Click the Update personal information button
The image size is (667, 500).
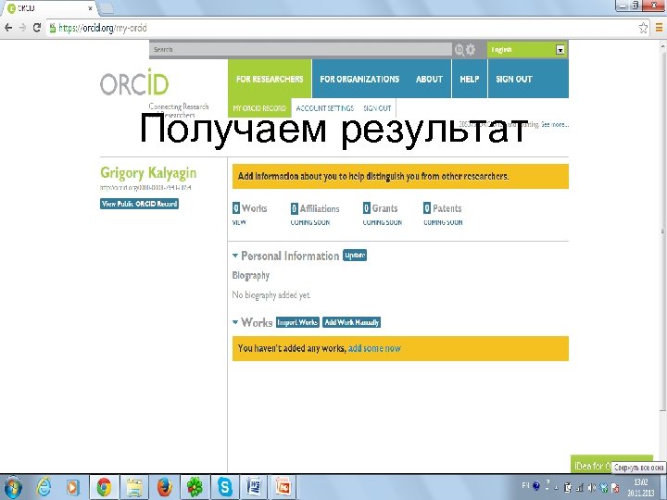point(355,256)
